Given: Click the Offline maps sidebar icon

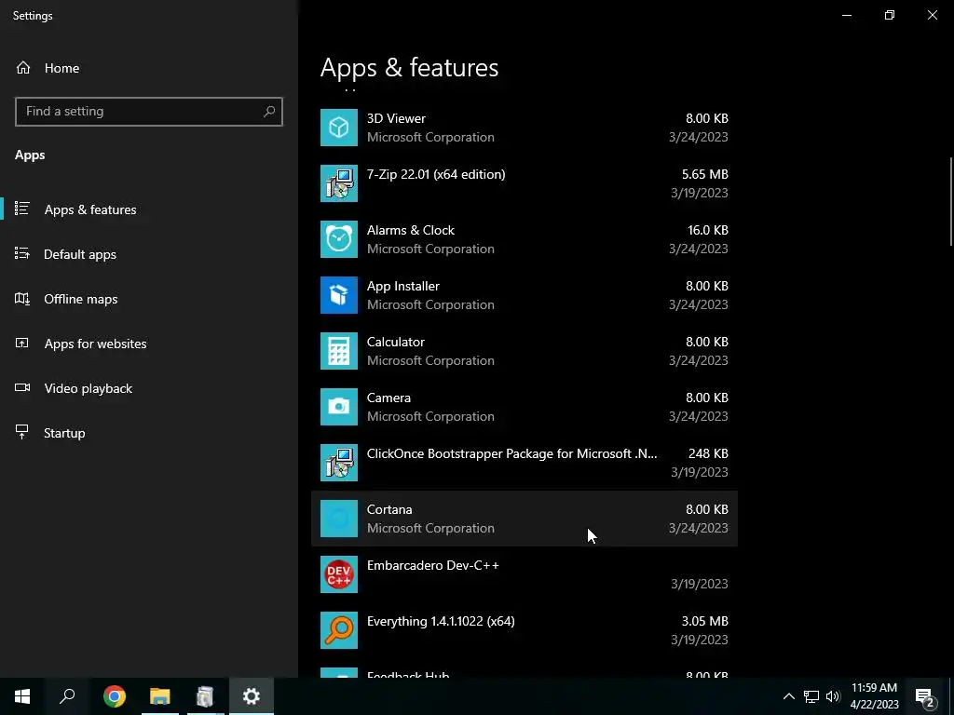Looking at the screenshot, I should coord(22,299).
